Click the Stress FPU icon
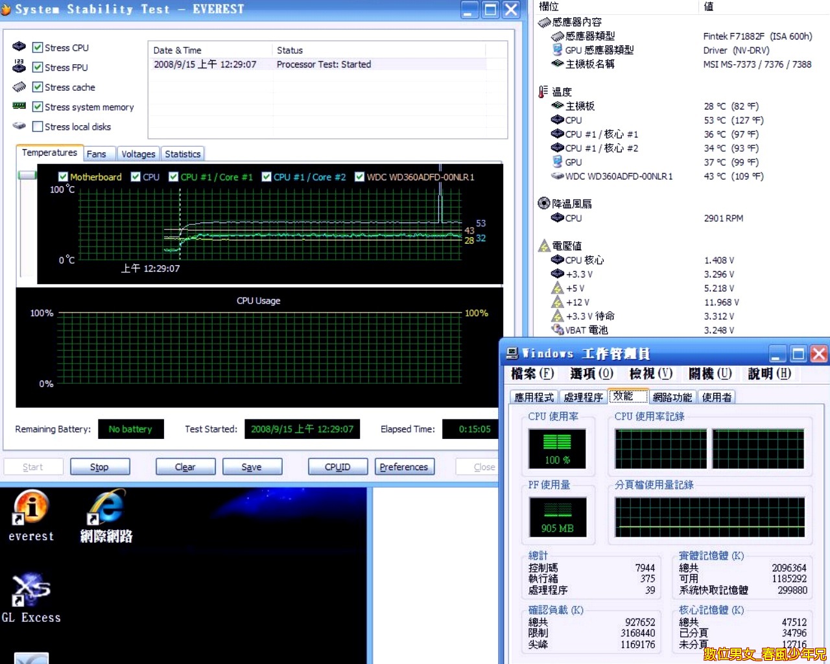Viewport: 830px width, 664px height. coord(19,66)
